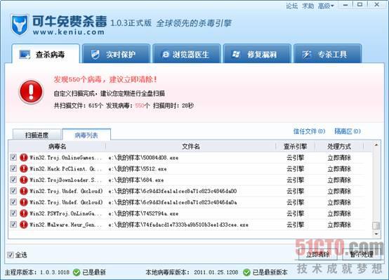The height and width of the screenshot is (280, 389).
Task: Open the 高级 dropdown menu
Action: click(x=326, y=6)
